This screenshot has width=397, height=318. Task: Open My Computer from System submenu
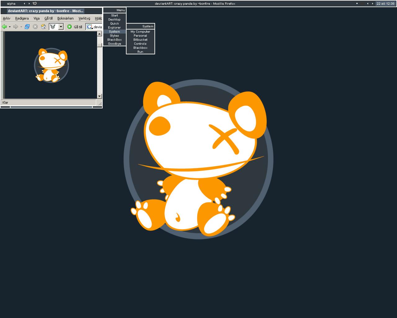pyautogui.click(x=141, y=32)
